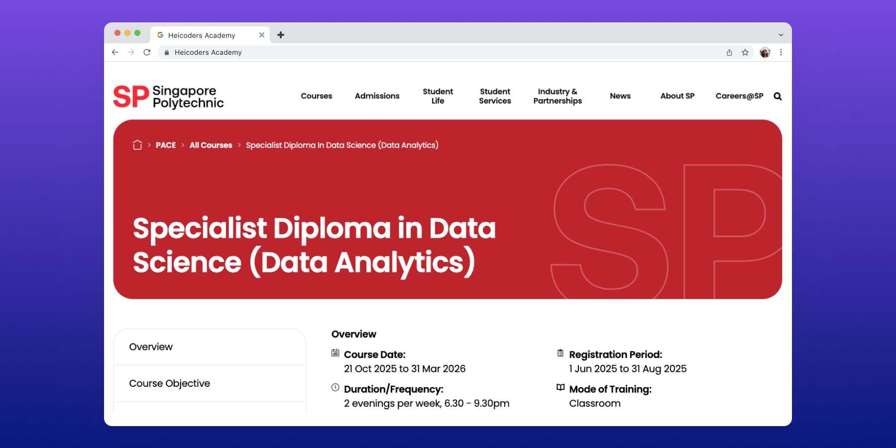The height and width of the screenshot is (448, 896).
Task: Open Chrome's three-dot menu
Action: coord(780,52)
